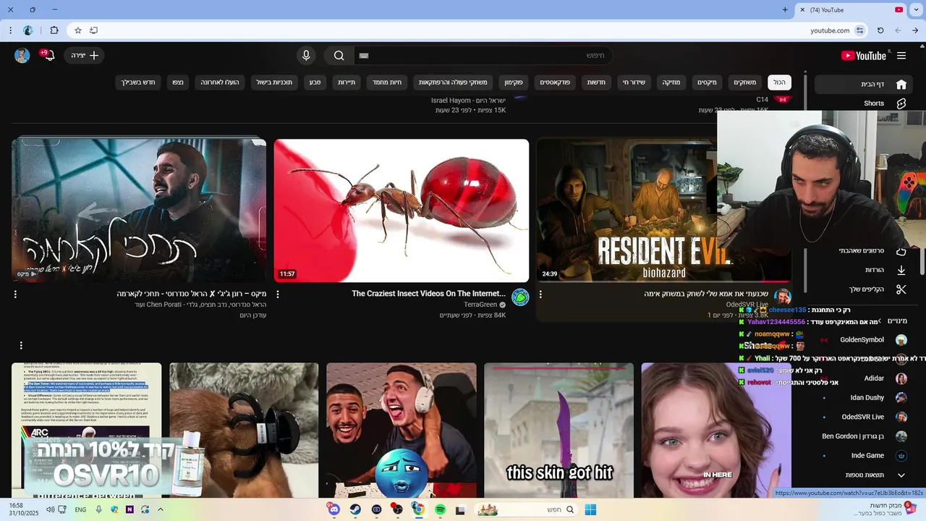This screenshot has height=521, width=926.
Task: Start voice search with microphone icon
Action: pos(306,56)
